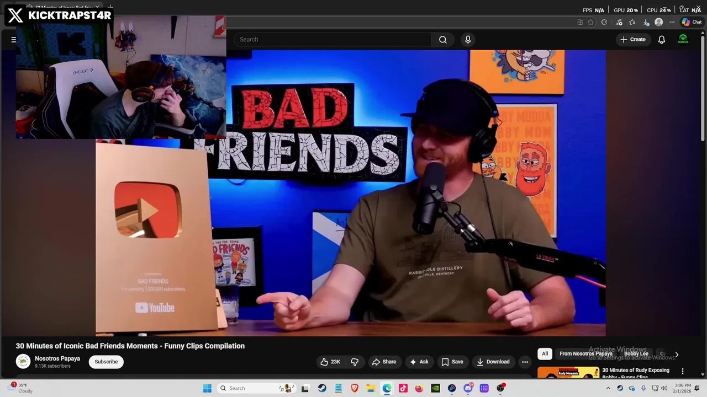Open the Ask AI button
This screenshot has width=707, height=397.
(x=419, y=362)
